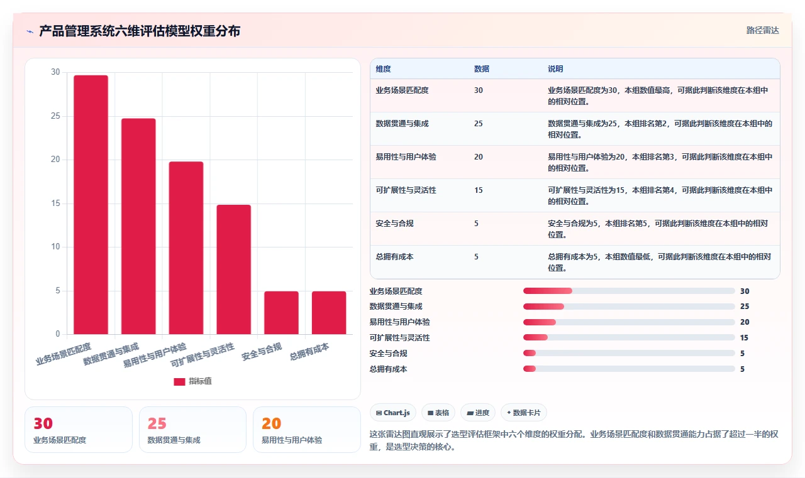Click table cell 安全与合规

(394, 224)
